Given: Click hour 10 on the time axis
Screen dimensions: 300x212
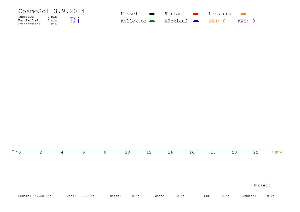Looking at the screenshot, I should [128, 152].
